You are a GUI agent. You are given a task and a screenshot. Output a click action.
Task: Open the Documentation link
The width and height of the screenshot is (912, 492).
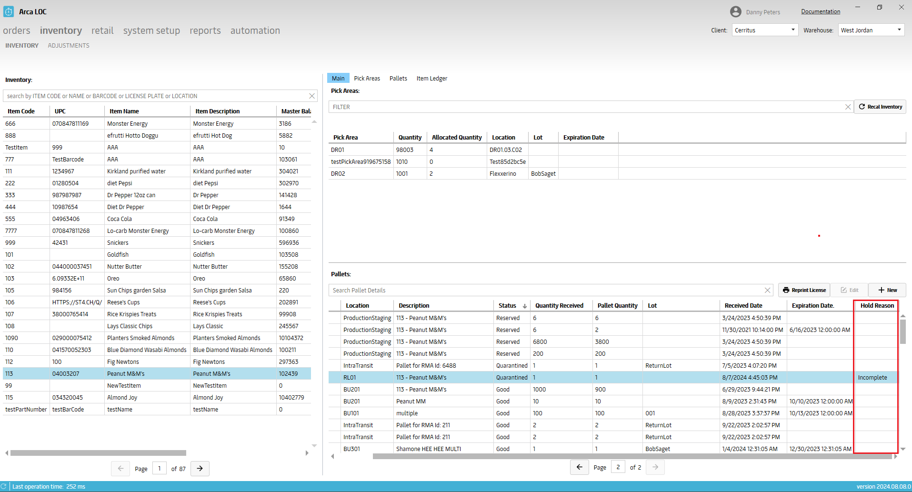coord(821,11)
